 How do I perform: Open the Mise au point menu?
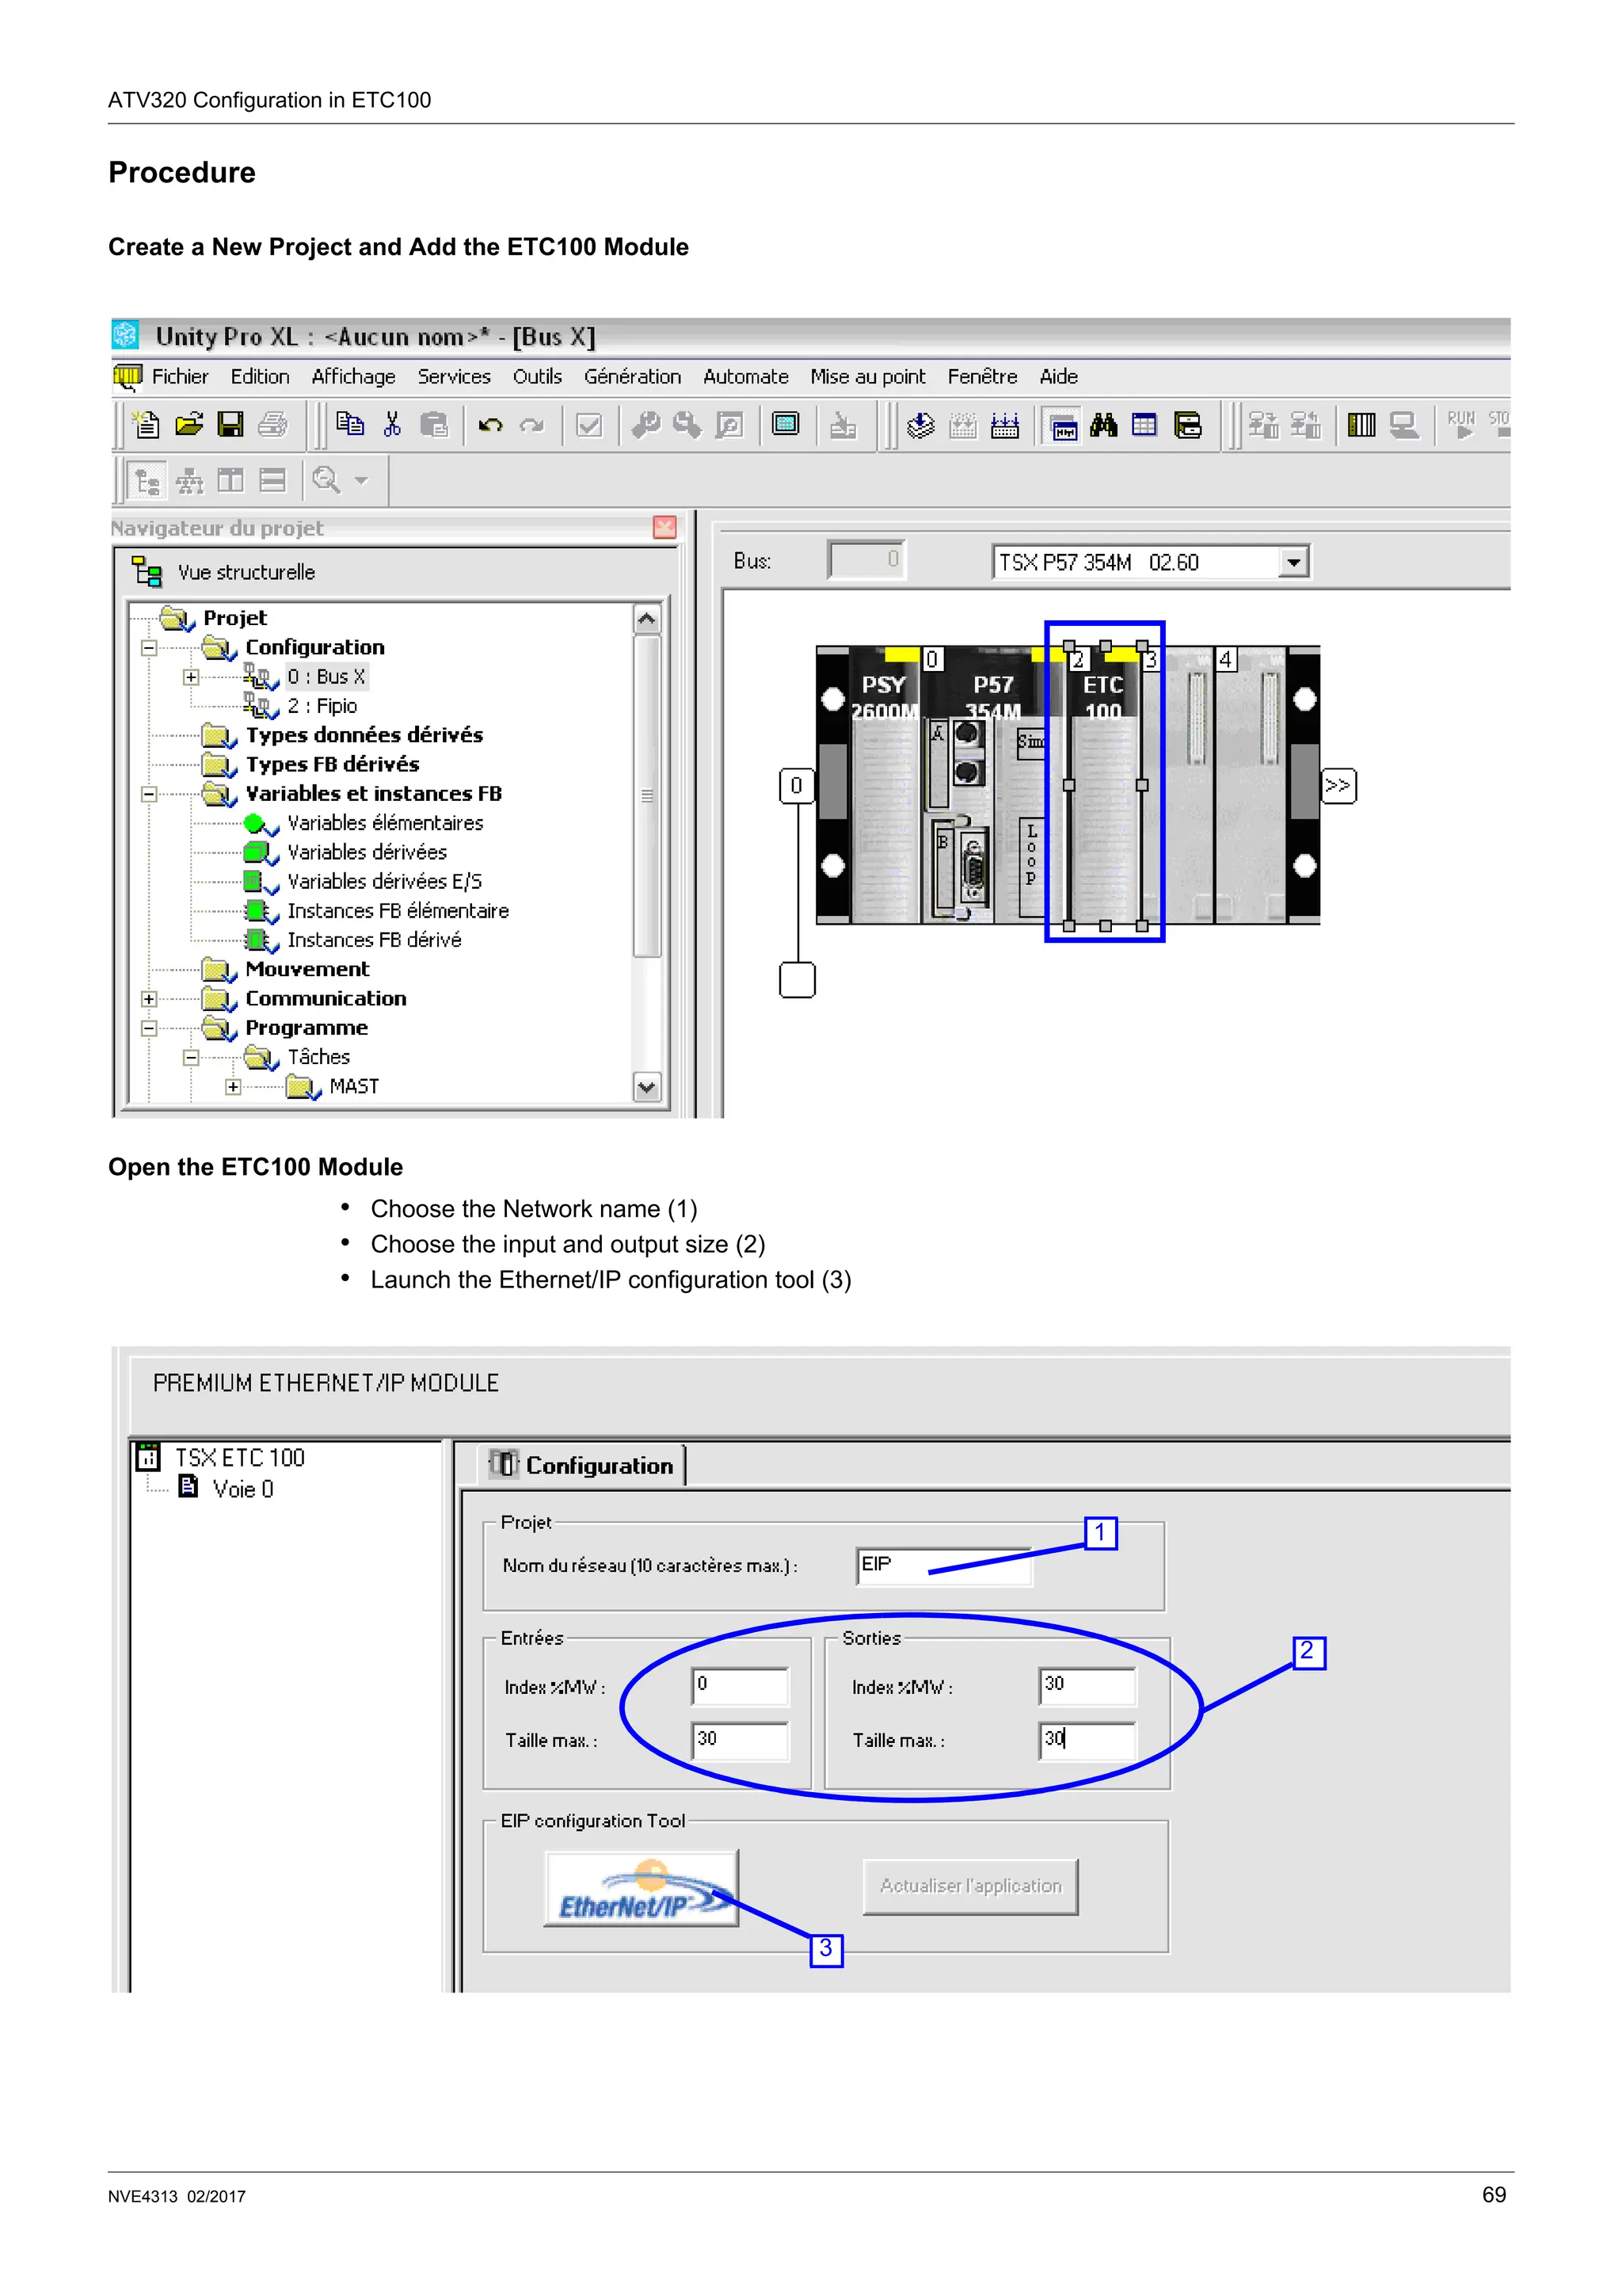pos(867,377)
